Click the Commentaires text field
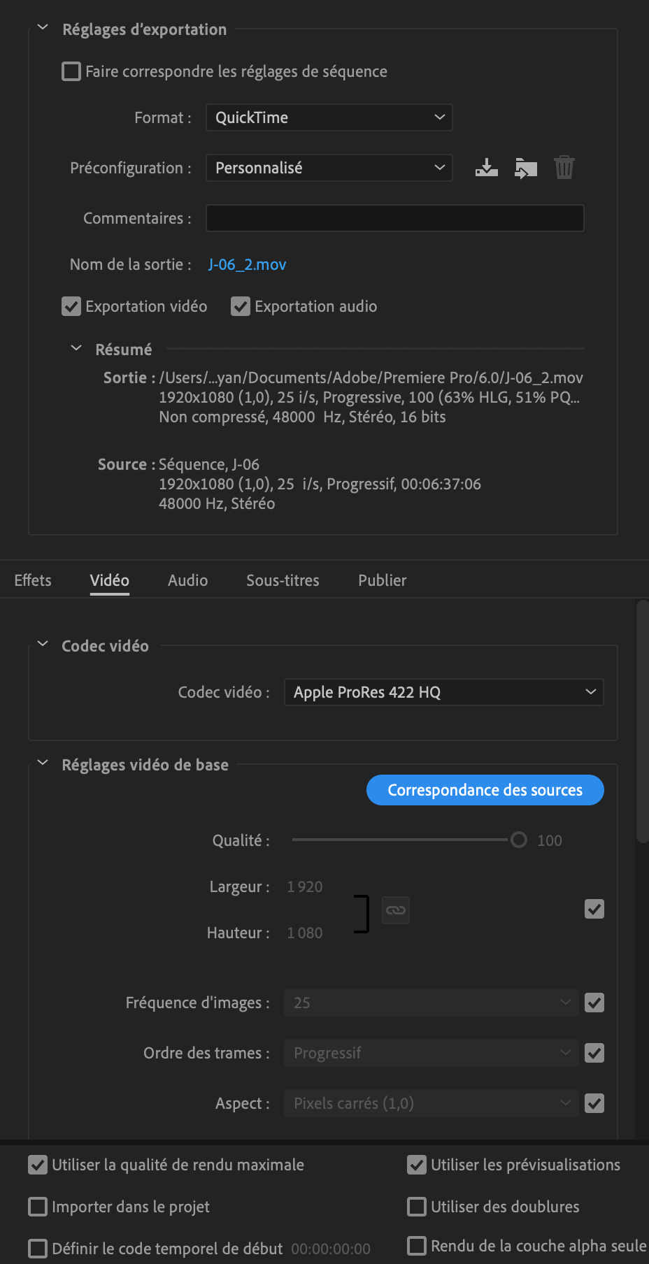 (x=394, y=218)
